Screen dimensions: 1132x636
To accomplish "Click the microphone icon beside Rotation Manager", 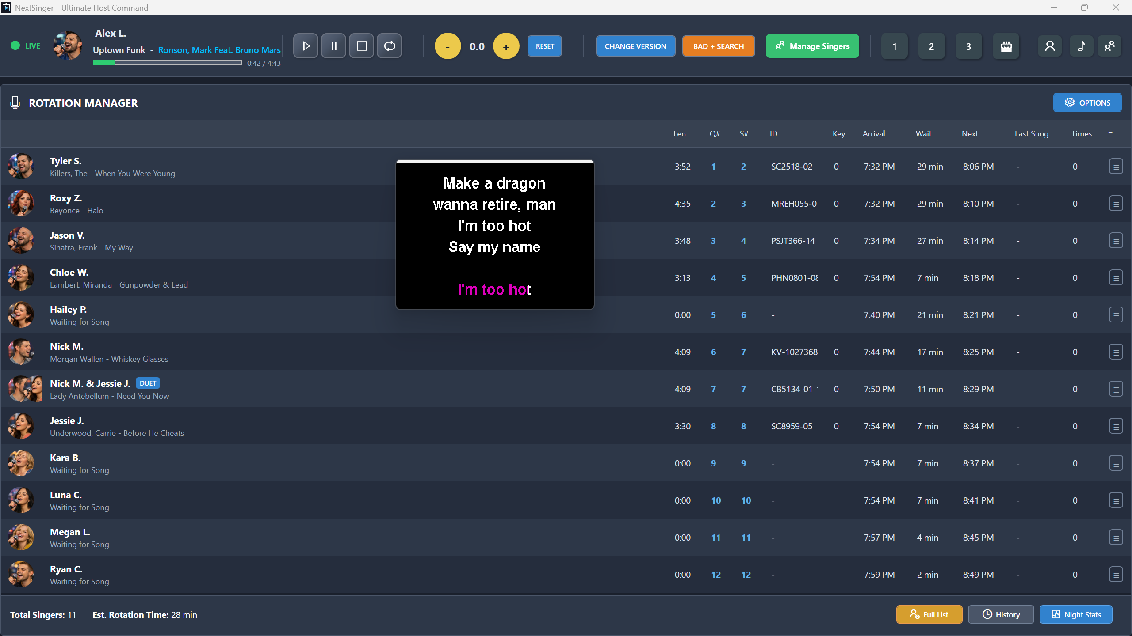I will pyautogui.click(x=15, y=102).
